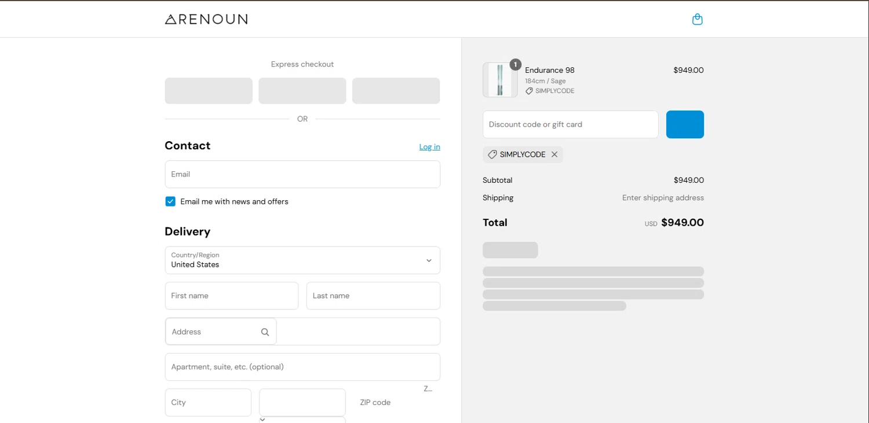
Task: Focus the First name field
Action: (232, 296)
